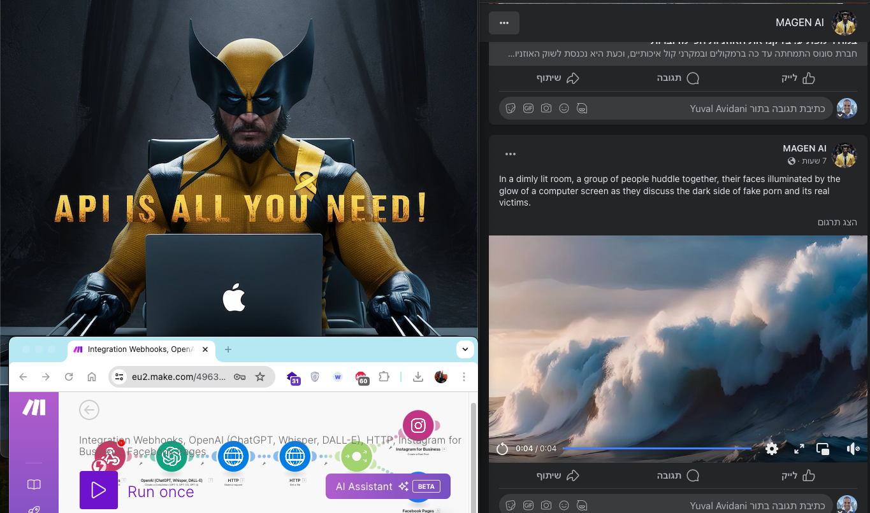Open the book icon in Make's sidebar
Image resolution: width=870 pixels, height=513 pixels.
pyautogui.click(x=34, y=484)
